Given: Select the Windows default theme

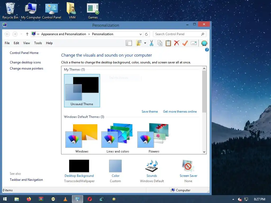Looking at the screenshot, I should [82, 138].
